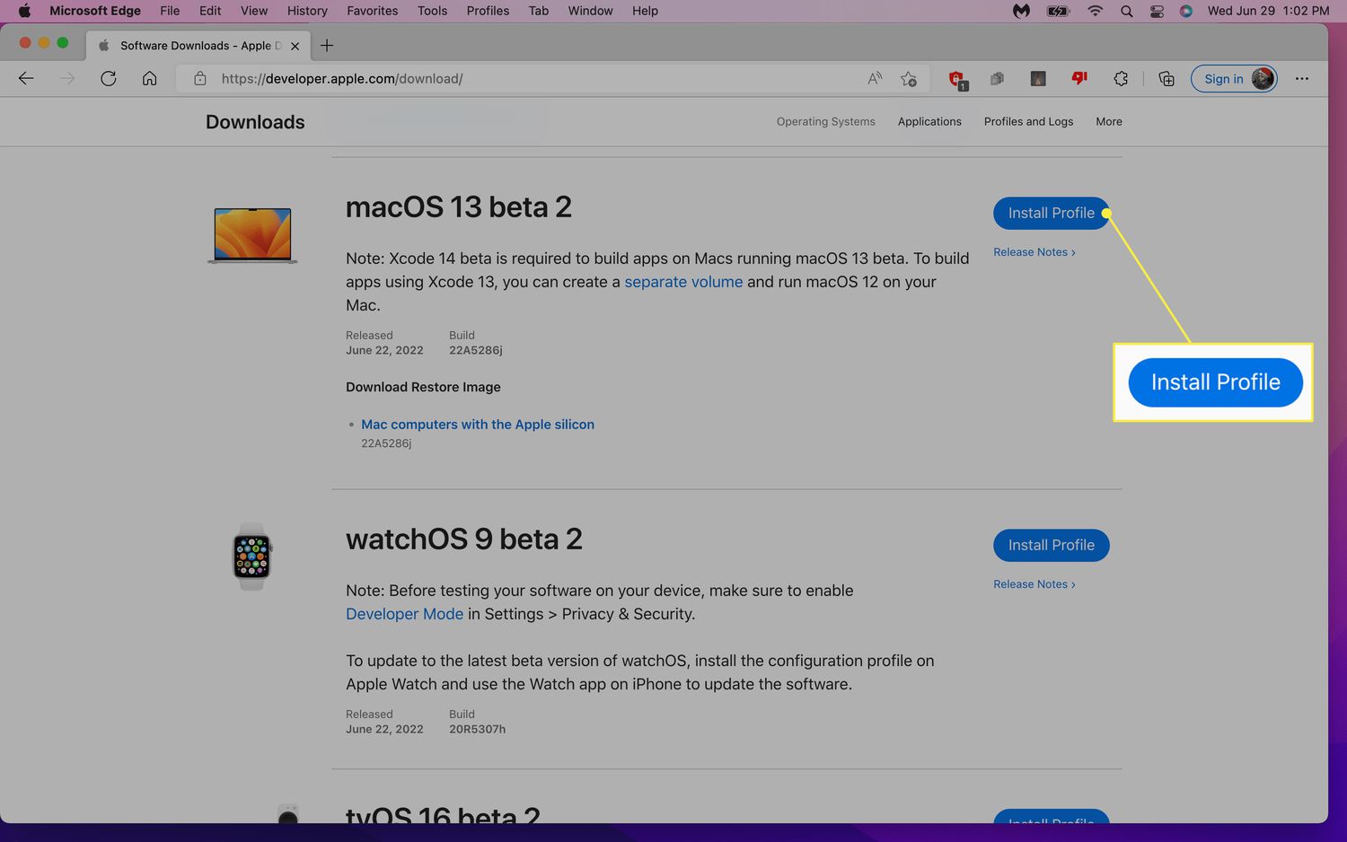
Task: Open the red shield extension with badge
Action: [x=958, y=80]
